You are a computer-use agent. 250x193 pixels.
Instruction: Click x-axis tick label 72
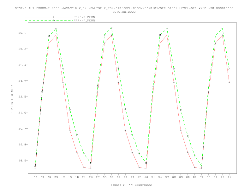pos(201,177)
